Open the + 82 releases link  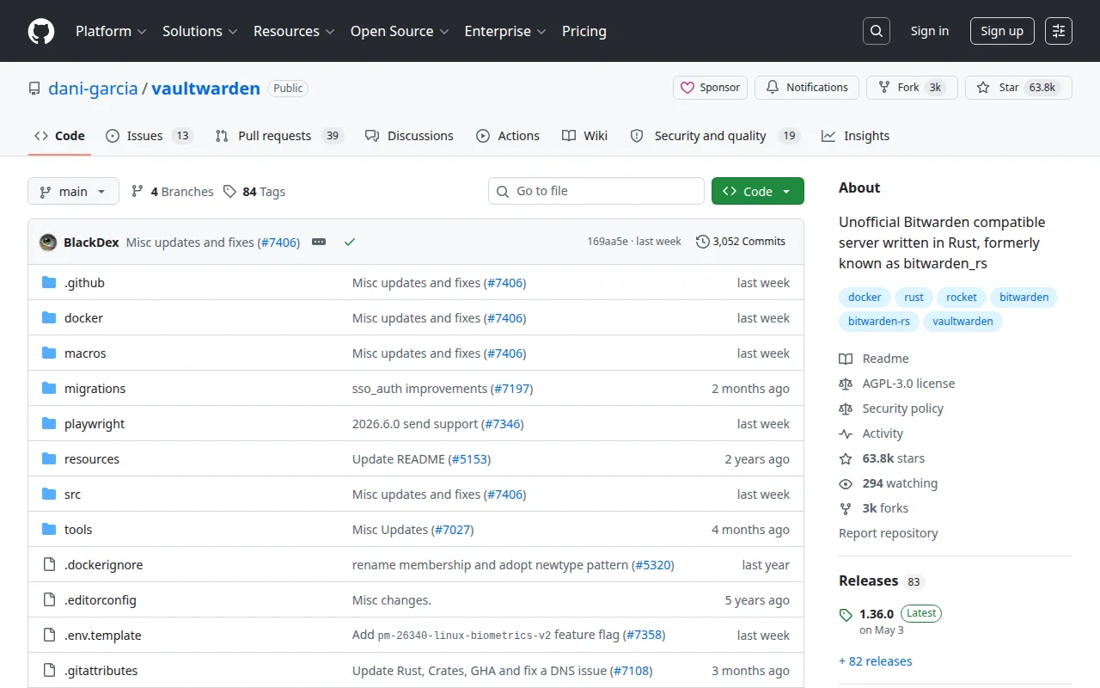876,661
